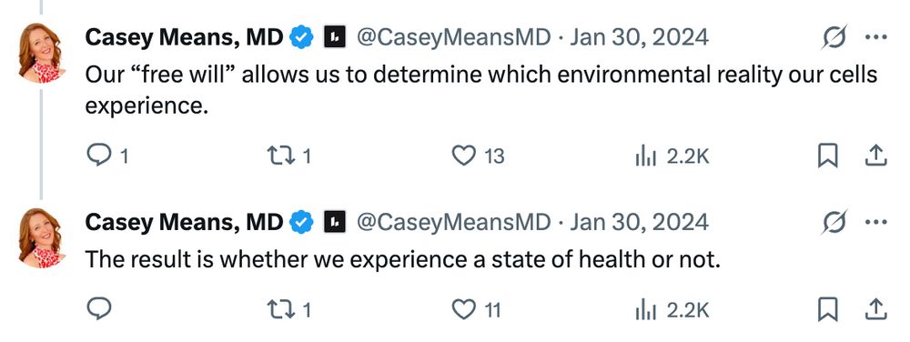Click Grok explain icon on first tweet

[834, 37]
